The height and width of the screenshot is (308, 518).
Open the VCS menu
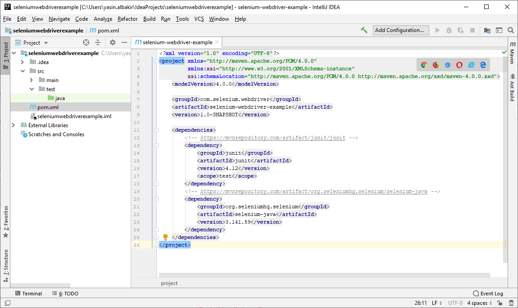pyautogui.click(x=198, y=19)
